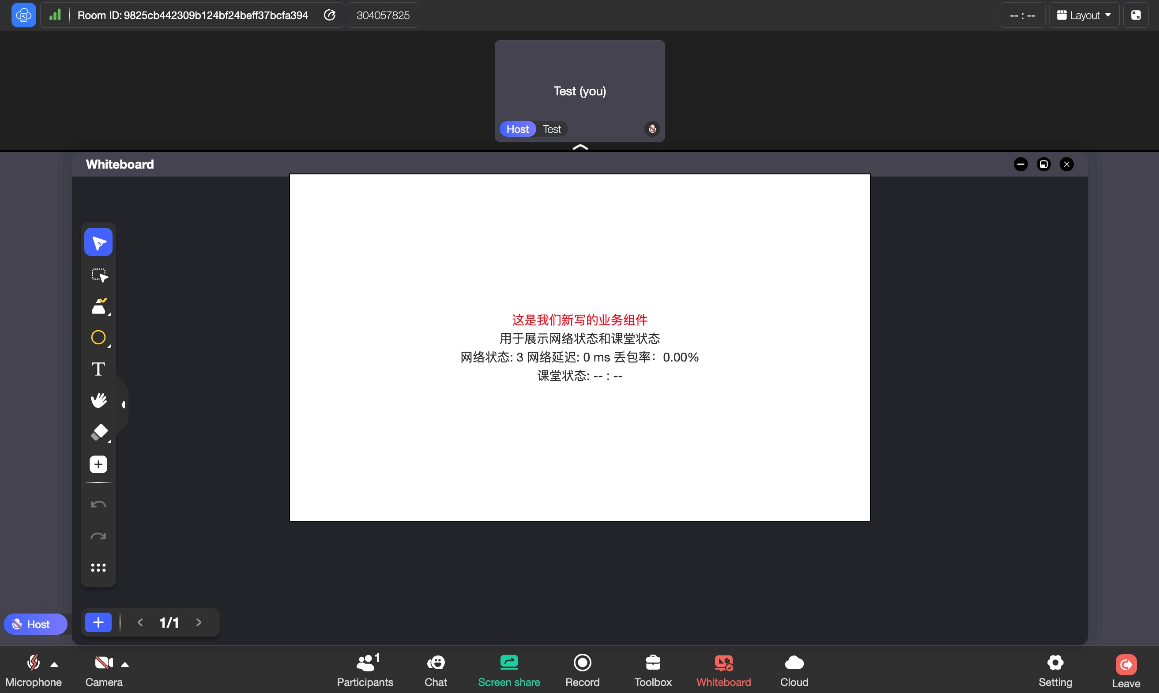The image size is (1159, 693).
Task: Click the red Chinese heading text
Action: pyautogui.click(x=579, y=320)
